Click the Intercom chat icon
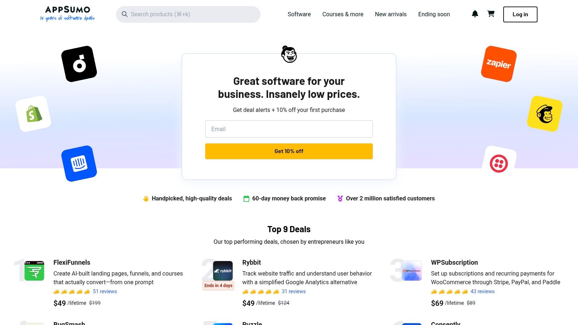578x325 pixels. click(79, 163)
